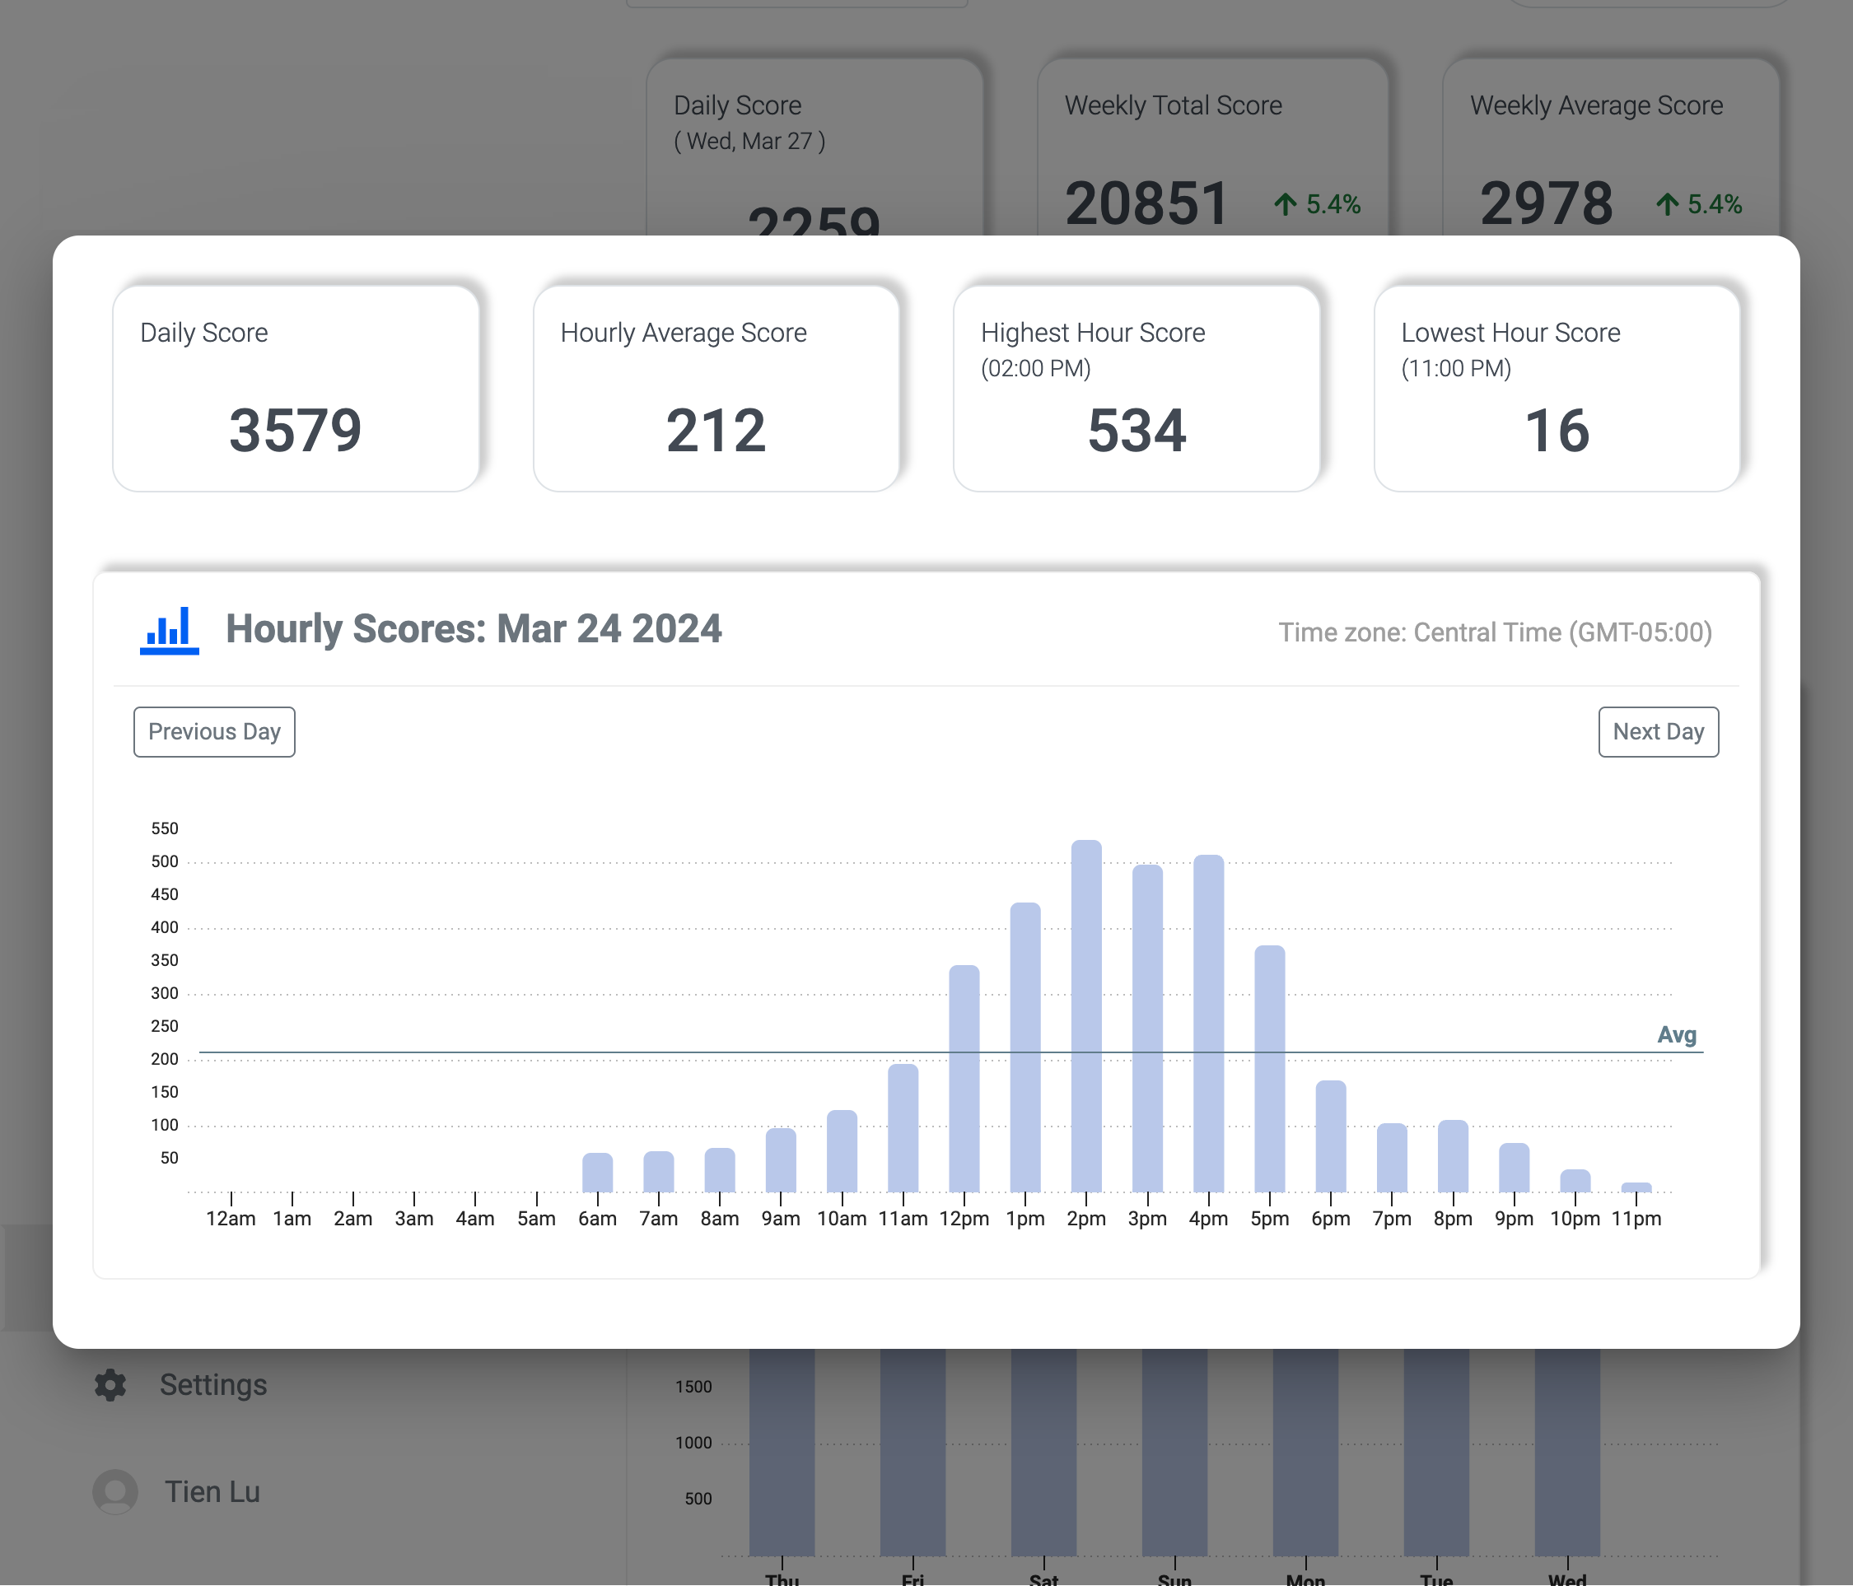Click the Previous Day button
The image size is (1853, 1586).
[214, 732]
